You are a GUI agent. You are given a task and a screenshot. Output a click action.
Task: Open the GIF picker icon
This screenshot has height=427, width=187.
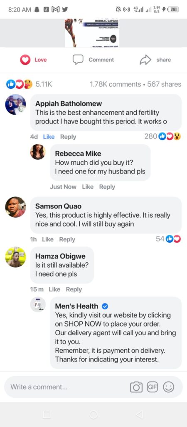click(x=152, y=387)
